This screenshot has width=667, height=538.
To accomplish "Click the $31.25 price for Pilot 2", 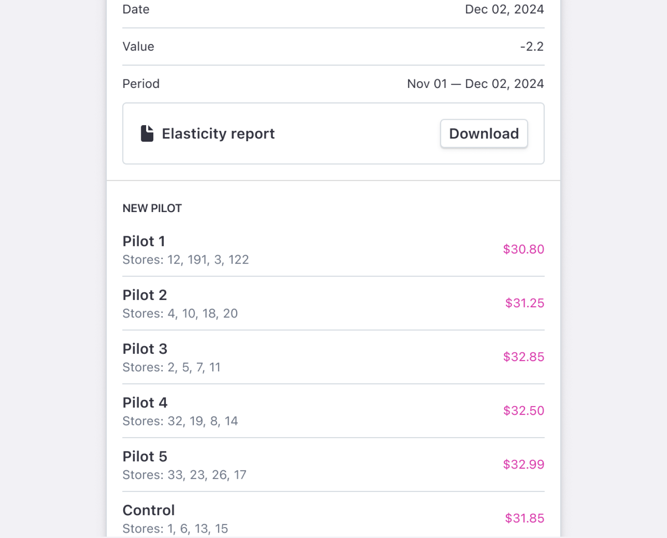I will [524, 303].
